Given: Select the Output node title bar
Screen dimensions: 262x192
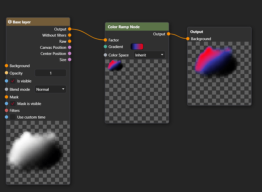Looking at the screenshot, I should (x=219, y=31).
